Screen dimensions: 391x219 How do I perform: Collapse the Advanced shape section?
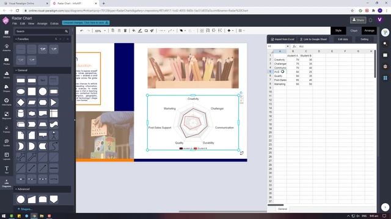[23, 189]
